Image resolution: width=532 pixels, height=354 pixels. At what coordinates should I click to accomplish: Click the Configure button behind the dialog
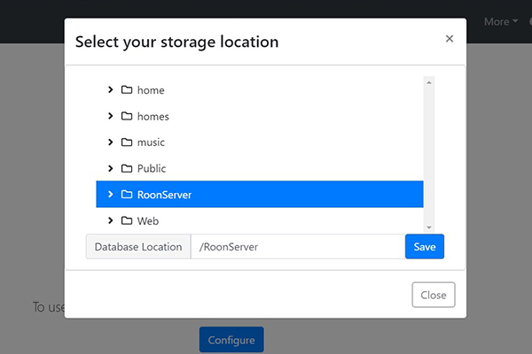pos(231,340)
